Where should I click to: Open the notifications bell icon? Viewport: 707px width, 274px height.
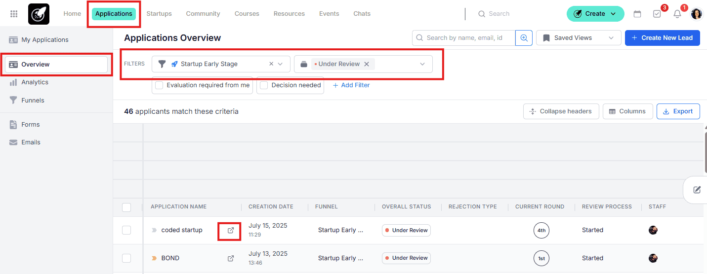[x=677, y=14]
